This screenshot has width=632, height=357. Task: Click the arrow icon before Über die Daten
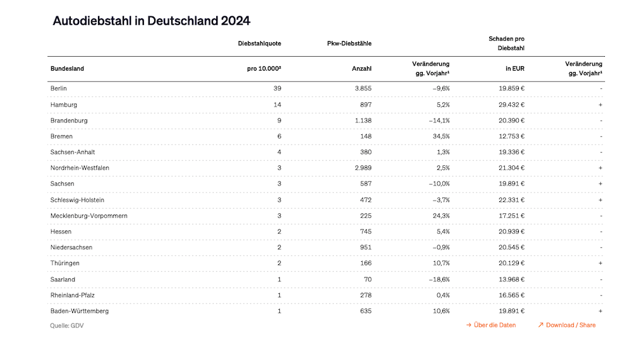pyautogui.click(x=468, y=325)
